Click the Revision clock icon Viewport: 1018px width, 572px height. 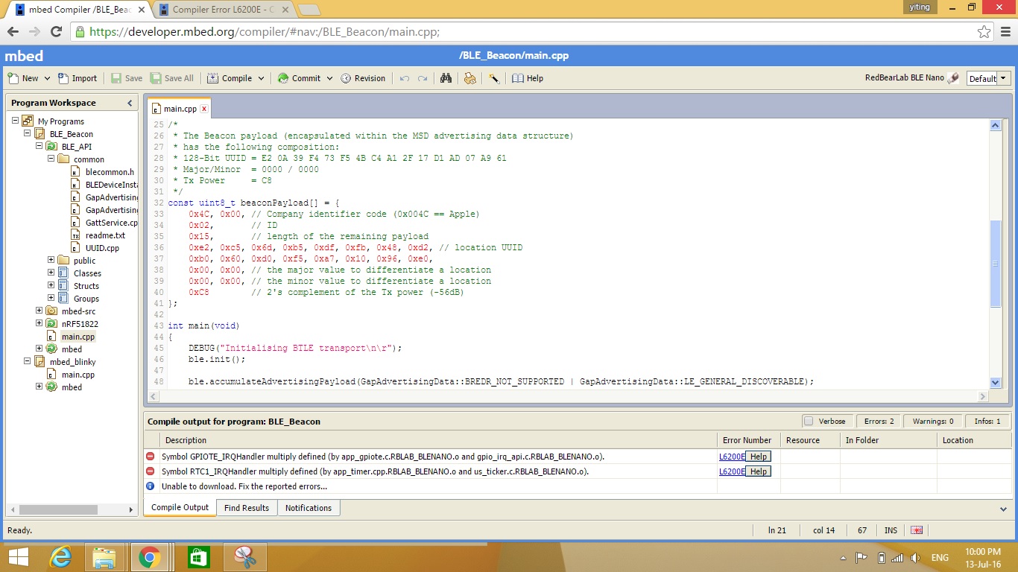(x=346, y=78)
